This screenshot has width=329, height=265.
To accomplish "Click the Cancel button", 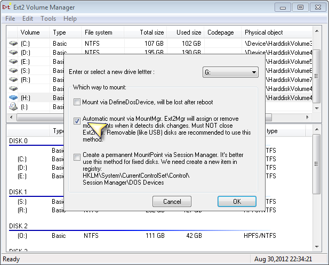I will click(x=172, y=201).
